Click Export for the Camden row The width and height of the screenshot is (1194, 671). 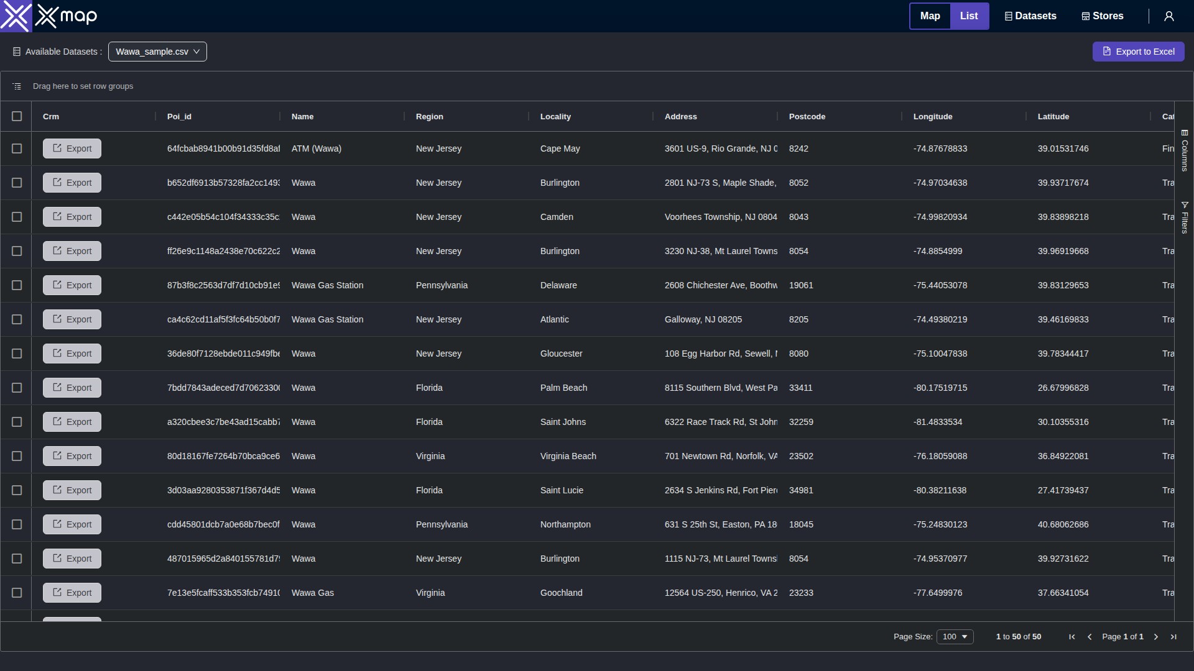[x=72, y=217]
